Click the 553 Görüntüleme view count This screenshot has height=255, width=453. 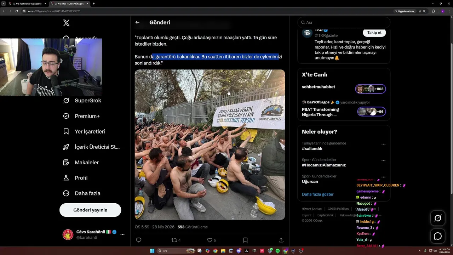193,227
